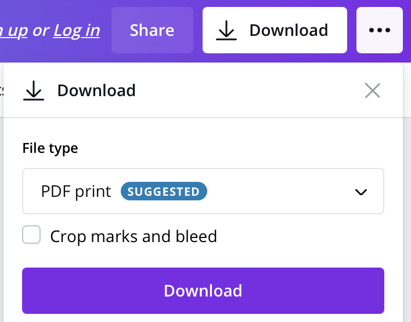Click the blue SUGGESTED badge
The height and width of the screenshot is (322, 411).
click(164, 192)
